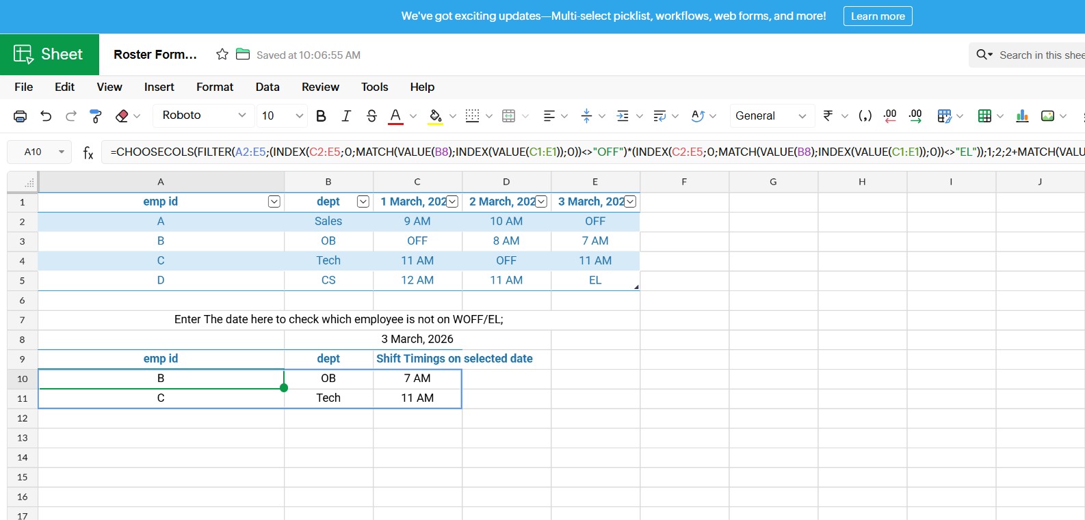Click the Sheet logo button
This screenshot has height=520, width=1085.
coord(49,55)
